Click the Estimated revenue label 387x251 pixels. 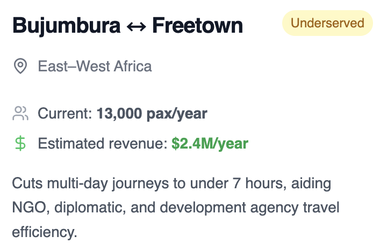click(x=103, y=143)
